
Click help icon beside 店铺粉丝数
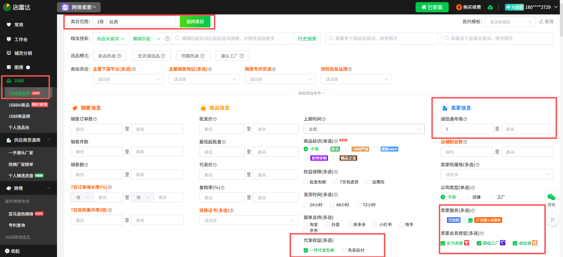point(465,142)
